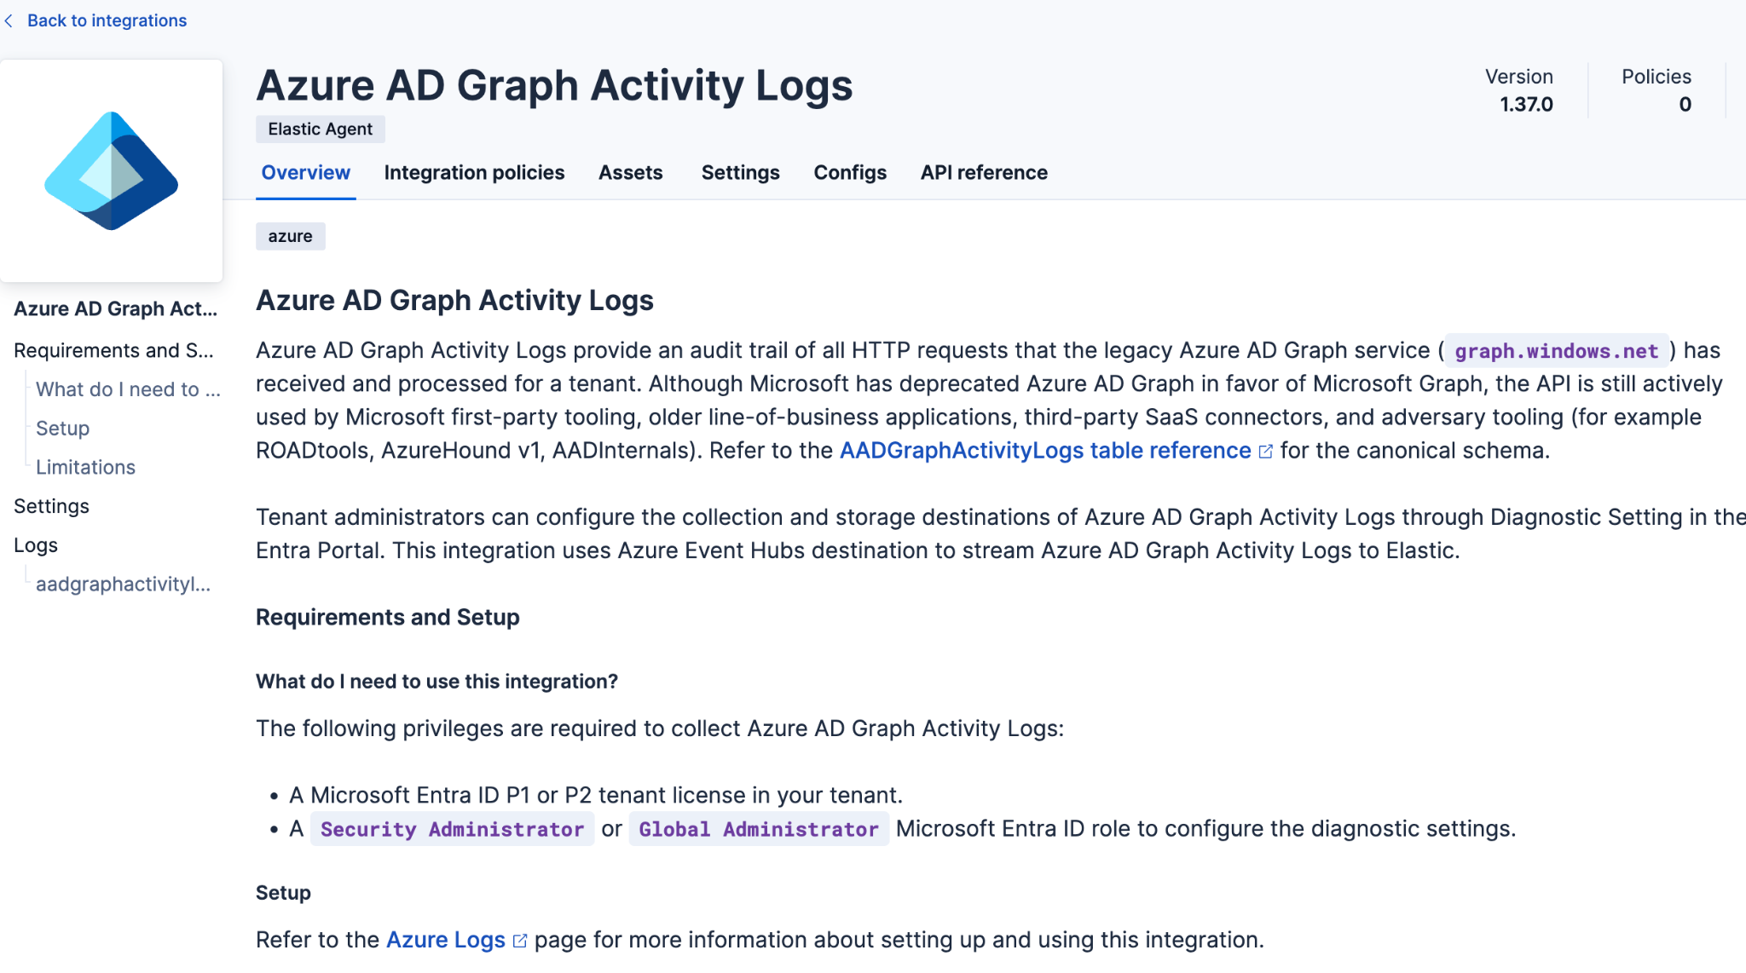Click the back chevron arrow icon
Viewport: 1746px width, 973px height.
click(9, 20)
